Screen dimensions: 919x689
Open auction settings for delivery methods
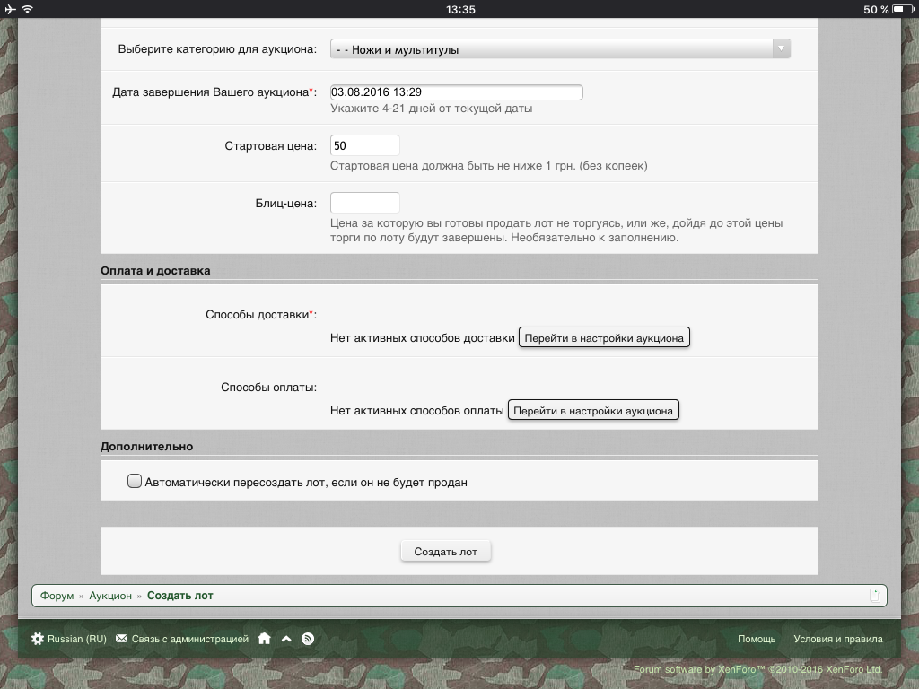tap(604, 338)
